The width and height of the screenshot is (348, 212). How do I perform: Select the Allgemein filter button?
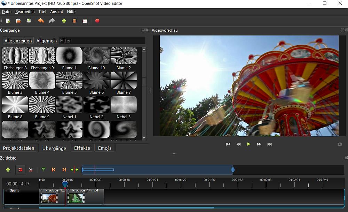click(x=46, y=41)
